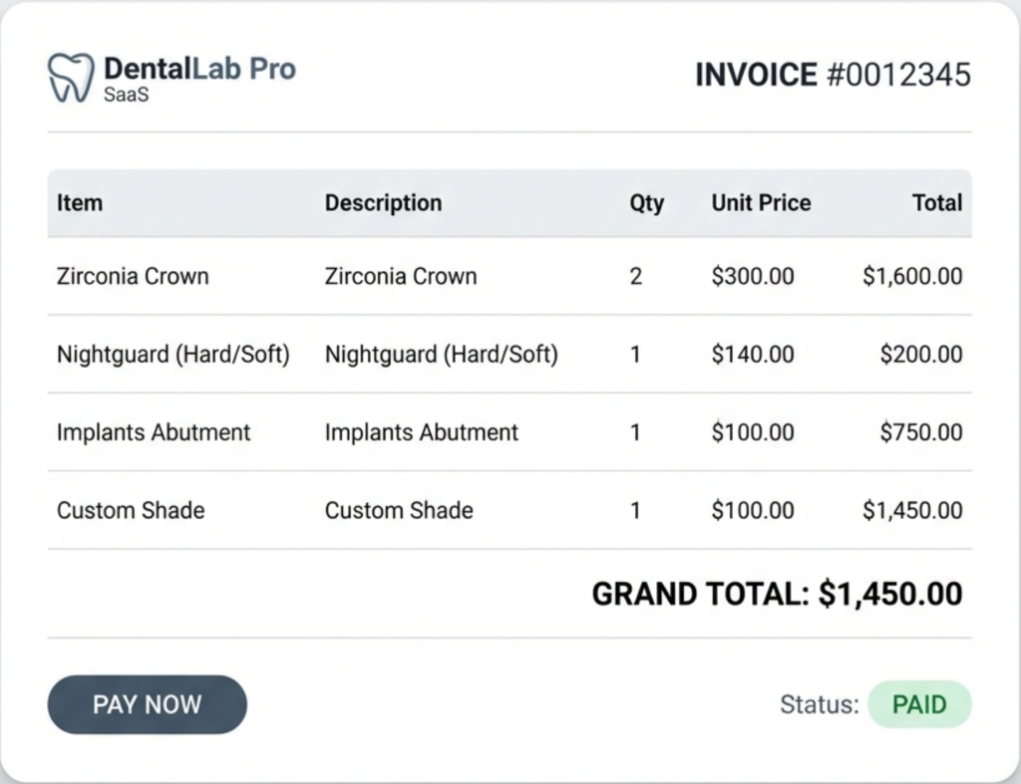Click the PAID status badge
Viewport: 1021px width, 784px height.
click(x=919, y=704)
